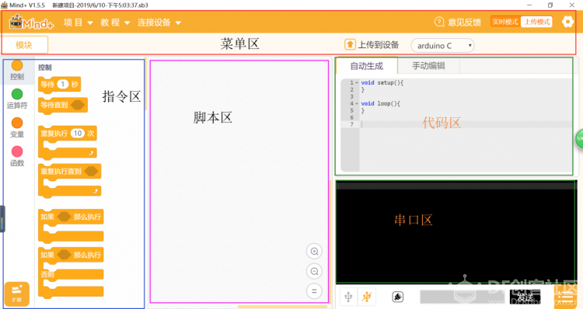583x309 pixels.
Task: Click void loop(){ code line
Action: click(x=380, y=103)
